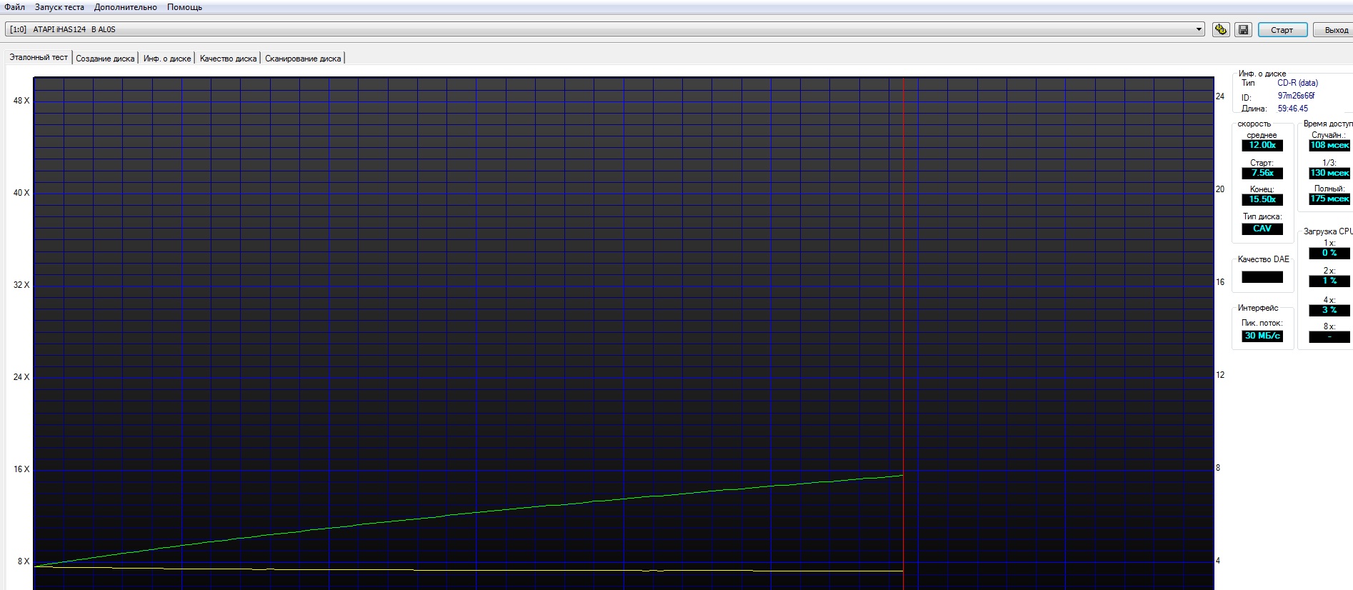Image resolution: width=1353 pixels, height=590 pixels.
Task: Switch to the Инф. о диске tab
Action: 167,59
